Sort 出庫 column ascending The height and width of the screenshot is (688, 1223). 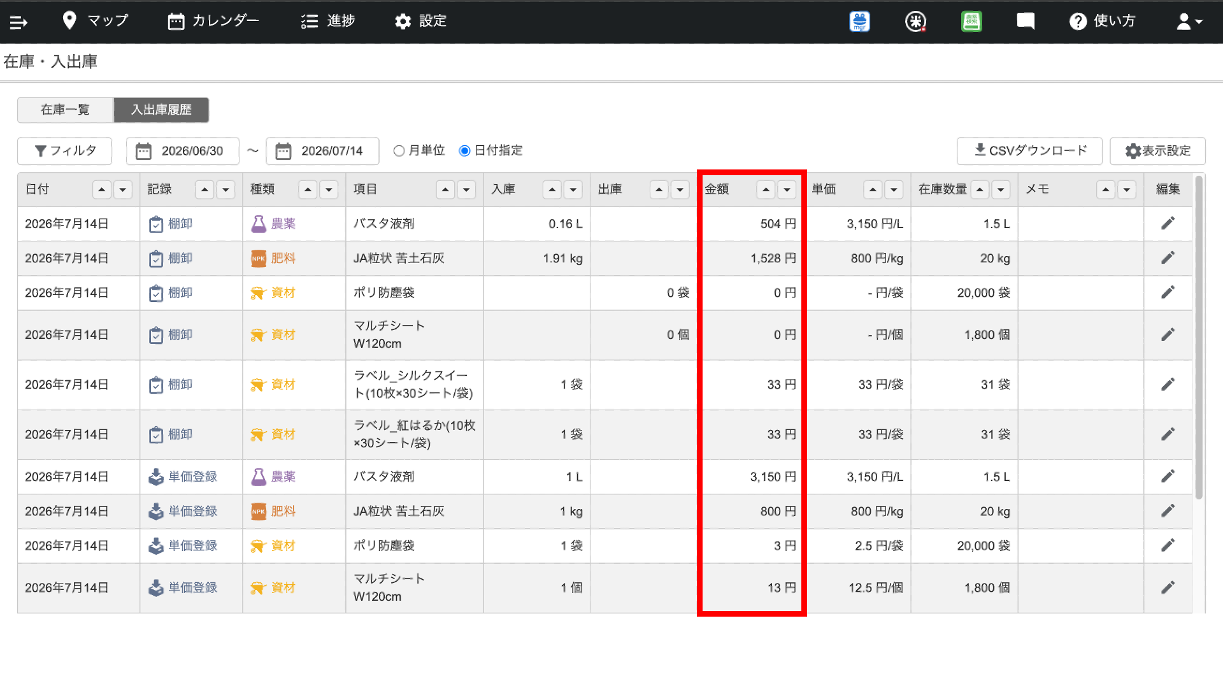pyautogui.click(x=659, y=189)
